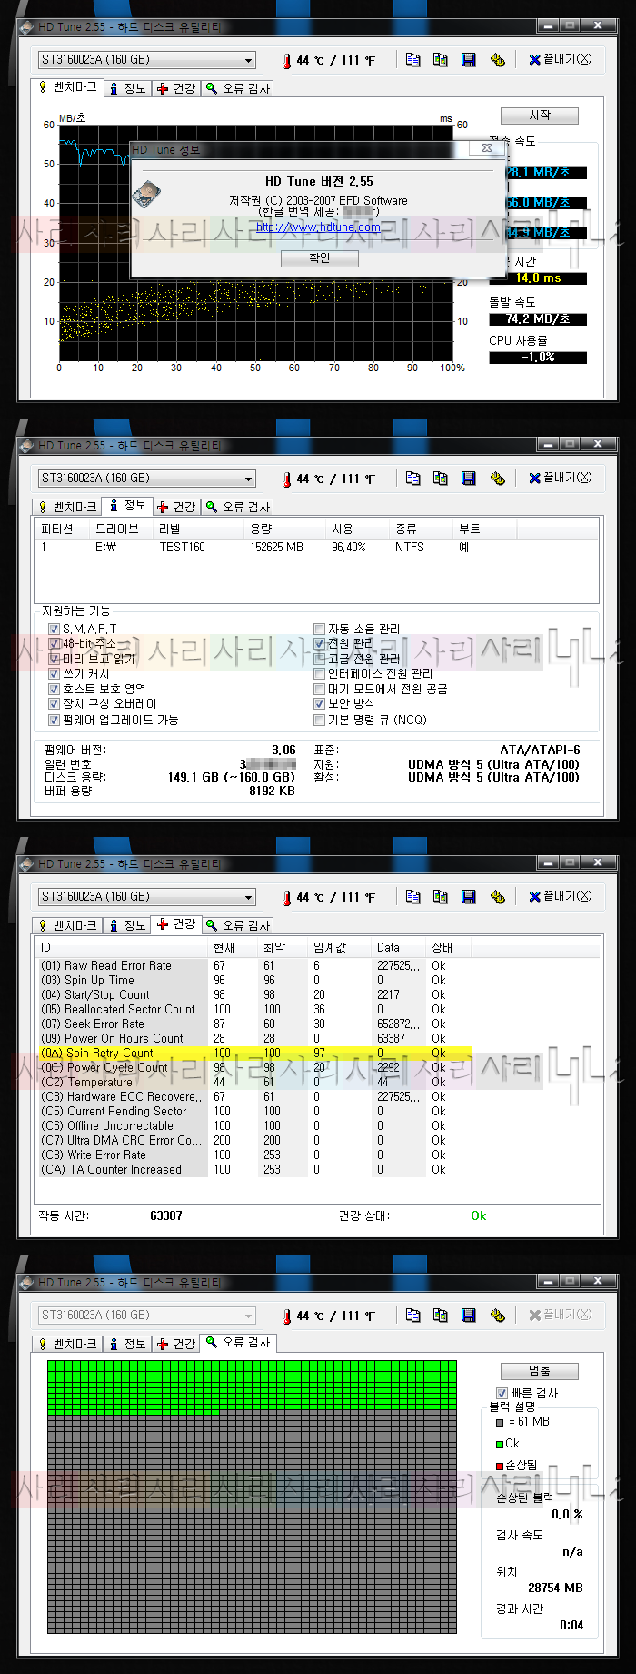
Task: Copy text to clipboard icon in partition info window
Action: (x=412, y=479)
